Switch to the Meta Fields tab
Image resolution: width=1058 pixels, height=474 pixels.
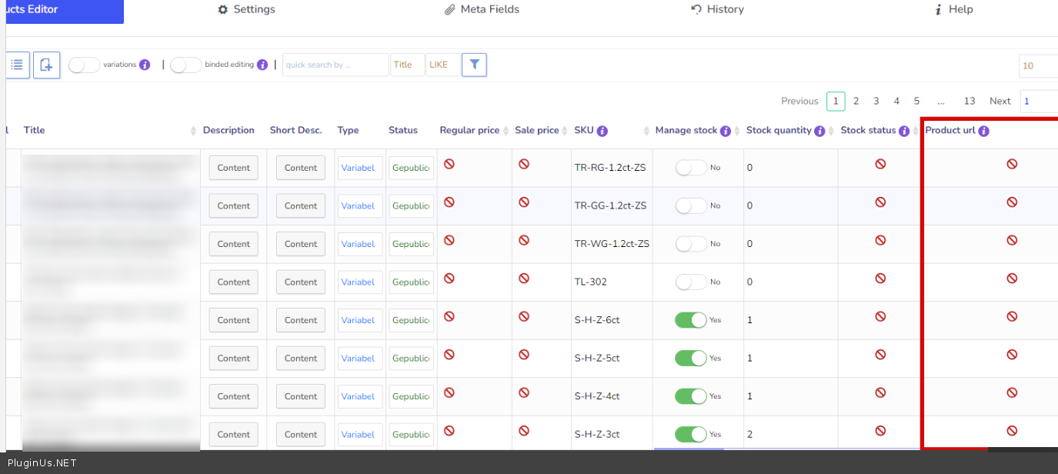(x=482, y=9)
